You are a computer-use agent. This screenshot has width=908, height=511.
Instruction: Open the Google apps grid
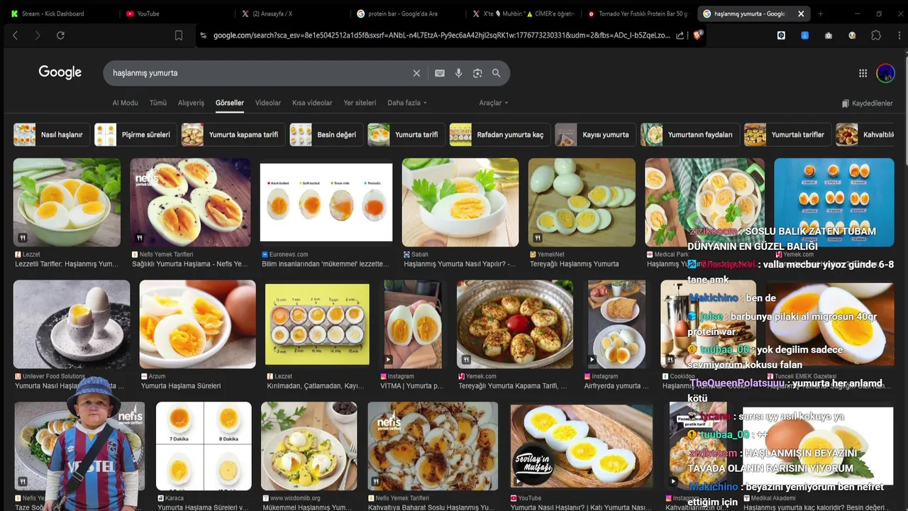(x=863, y=73)
